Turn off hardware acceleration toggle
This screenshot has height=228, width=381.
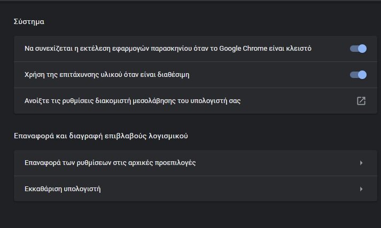[358, 75]
